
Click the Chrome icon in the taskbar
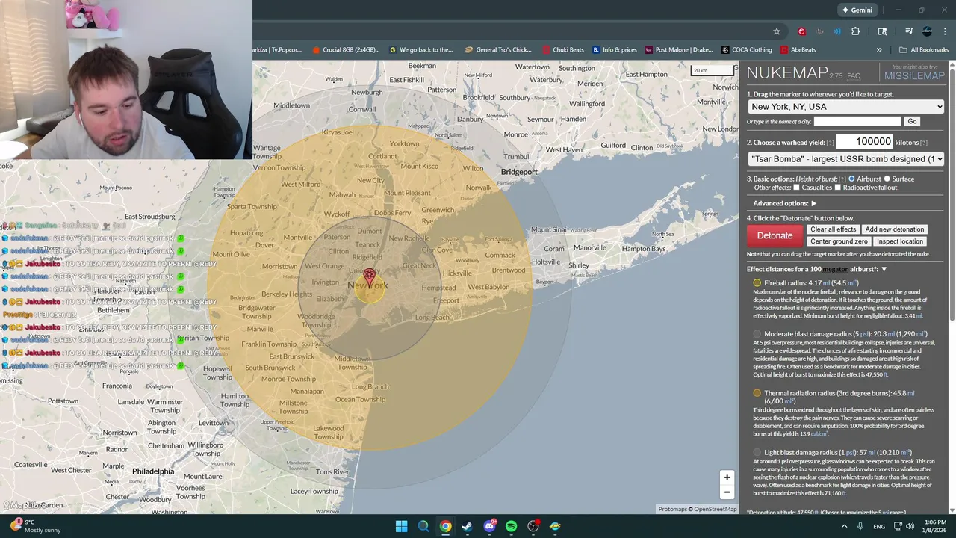click(445, 526)
